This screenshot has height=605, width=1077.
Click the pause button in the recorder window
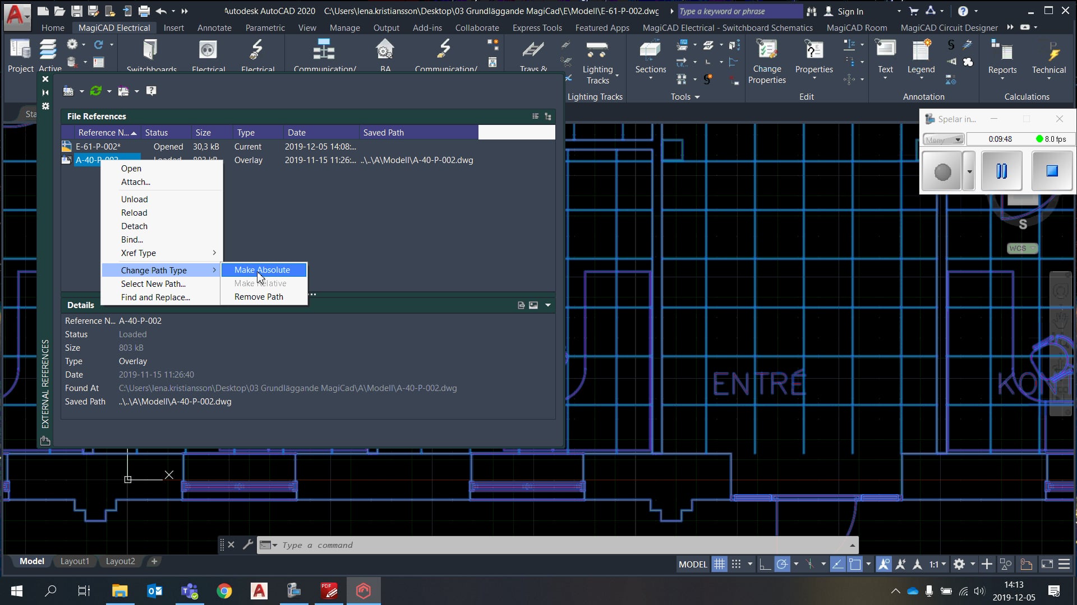1002,171
